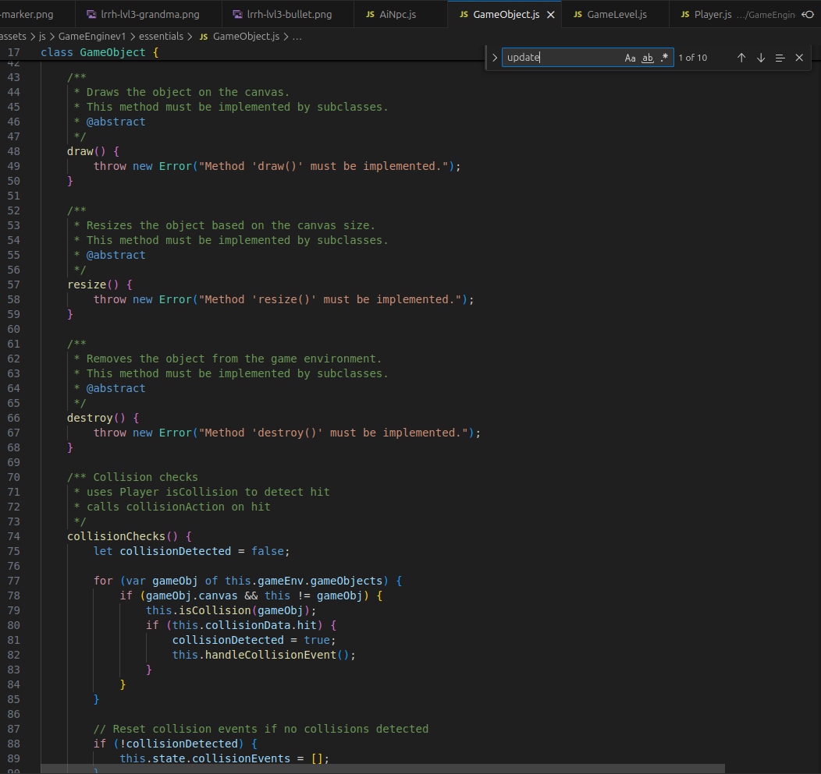Viewport: 821px width, 774px height.
Task: Open the breadcrumb ellipsis symbol list
Action: coord(297,37)
